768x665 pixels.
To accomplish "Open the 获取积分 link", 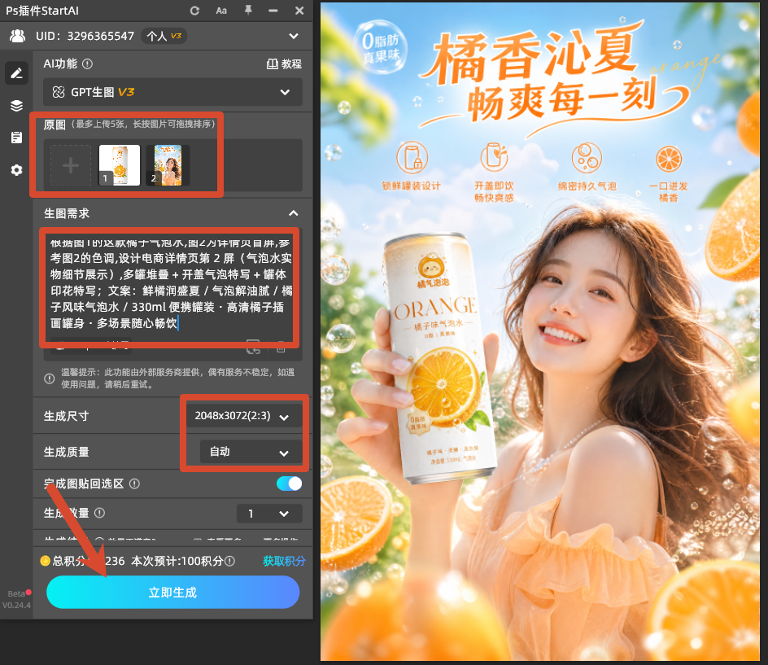I will pyautogui.click(x=284, y=561).
